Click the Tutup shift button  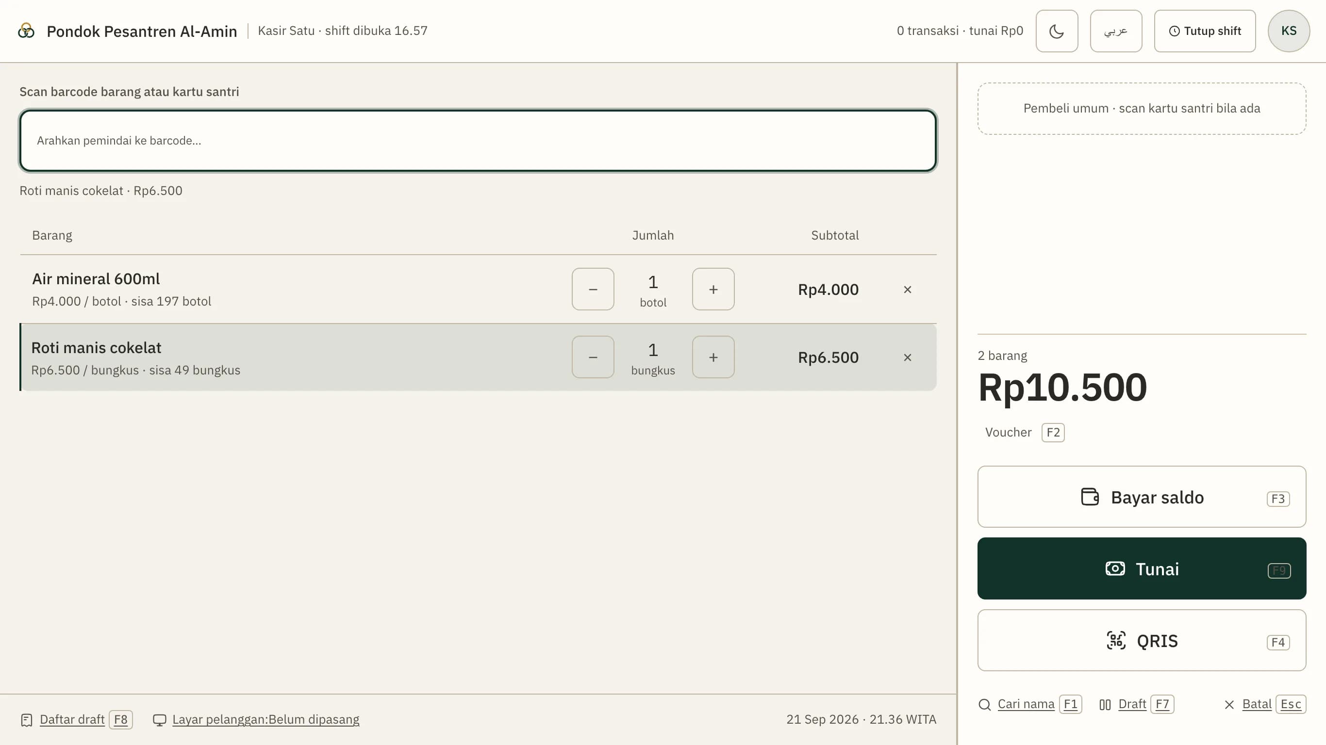tap(1205, 31)
